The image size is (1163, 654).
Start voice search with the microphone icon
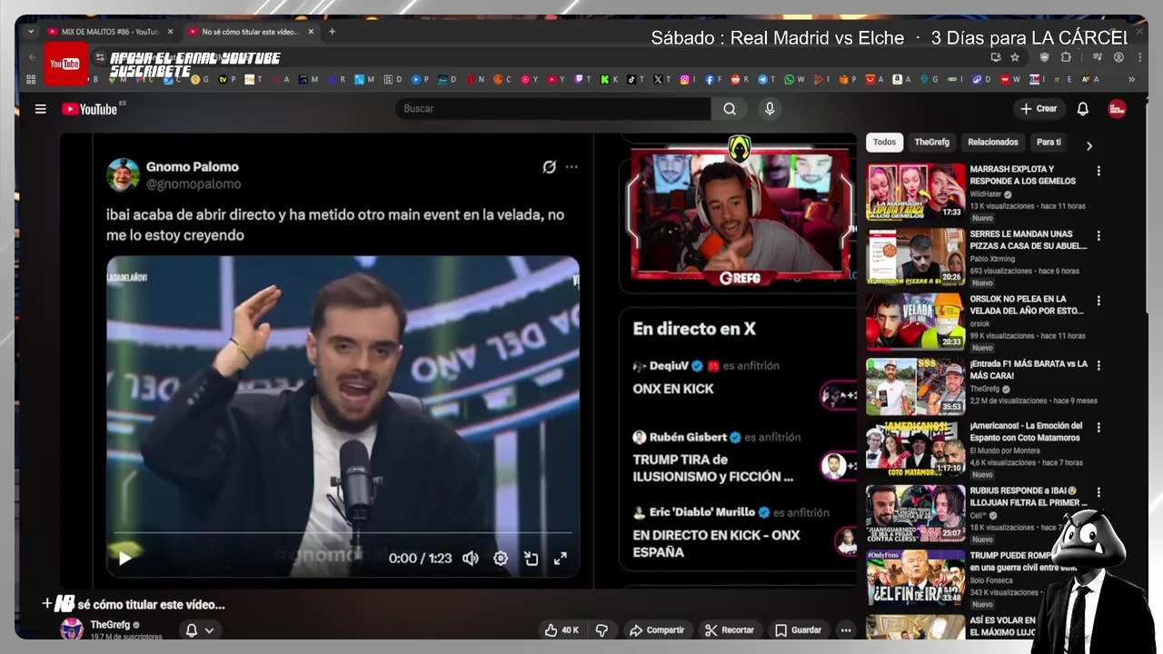pos(770,109)
